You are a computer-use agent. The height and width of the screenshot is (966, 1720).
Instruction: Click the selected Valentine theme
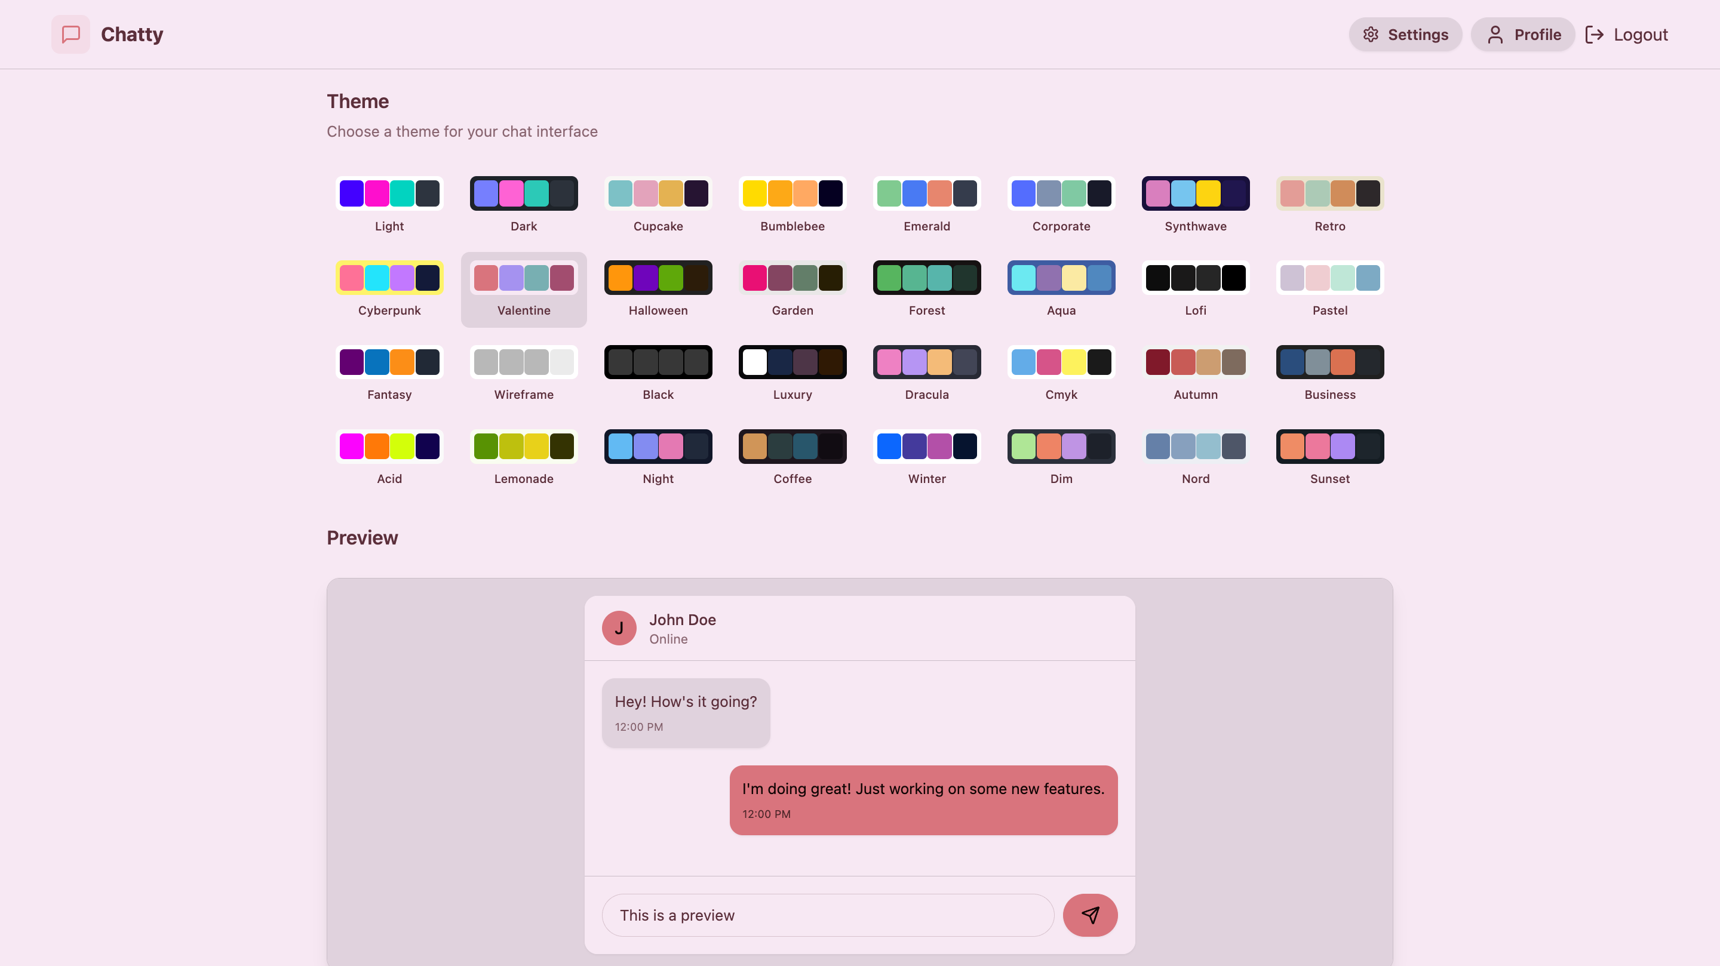coord(524,289)
